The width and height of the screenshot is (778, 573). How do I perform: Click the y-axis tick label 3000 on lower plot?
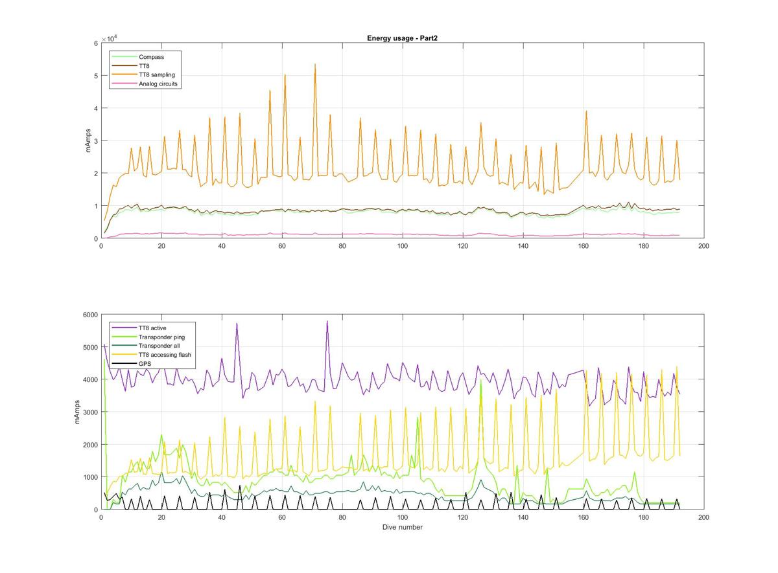pos(90,412)
